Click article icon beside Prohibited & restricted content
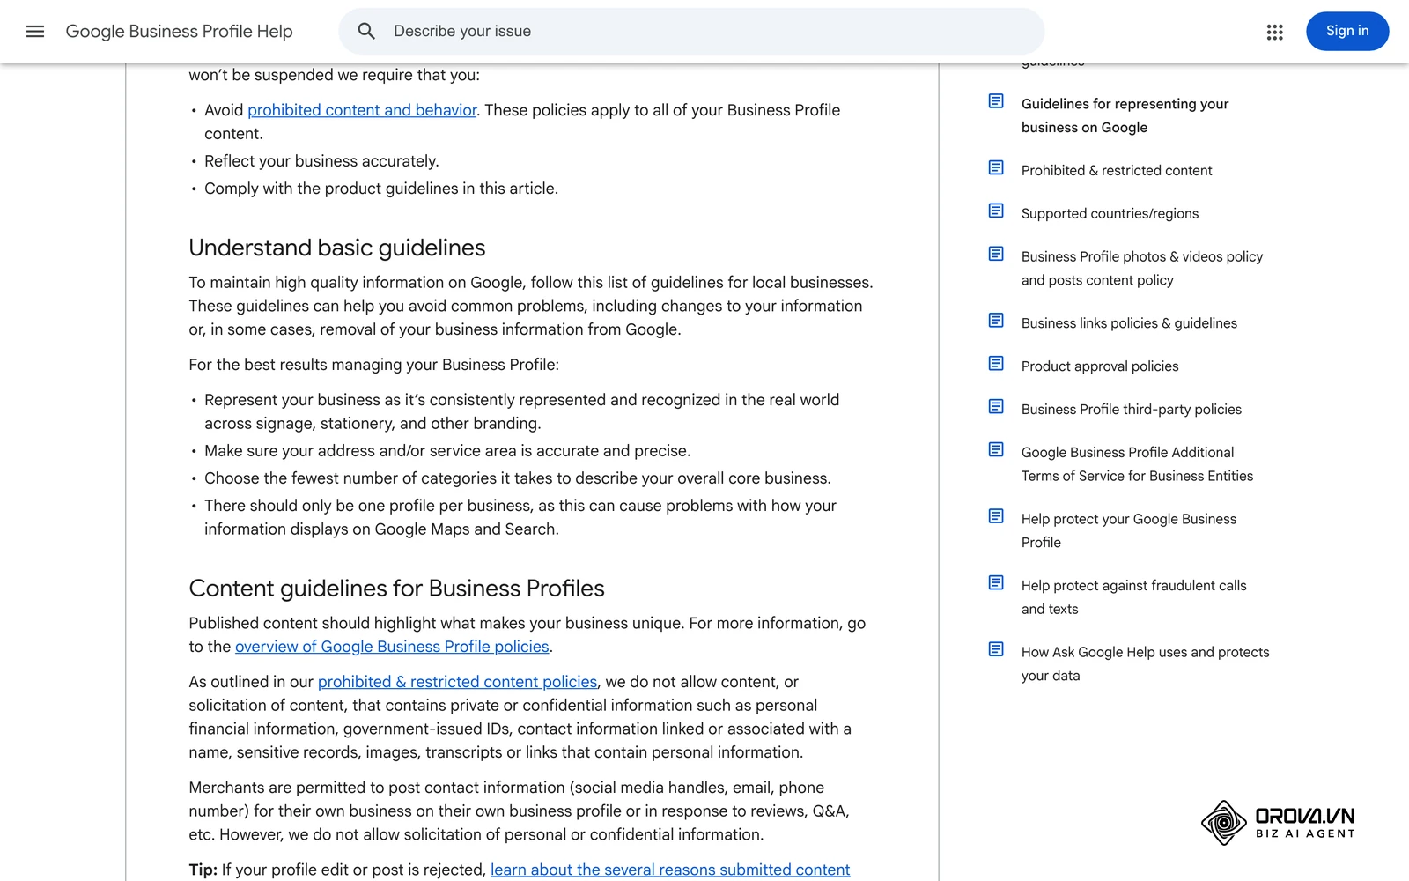 point(996,167)
